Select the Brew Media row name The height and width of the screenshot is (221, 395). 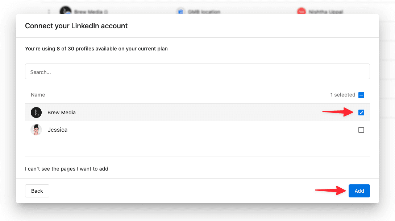[x=62, y=112]
